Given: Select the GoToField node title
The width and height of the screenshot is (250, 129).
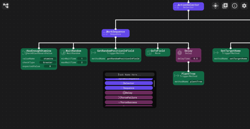Looking at the screenshot, I should click(158, 51).
